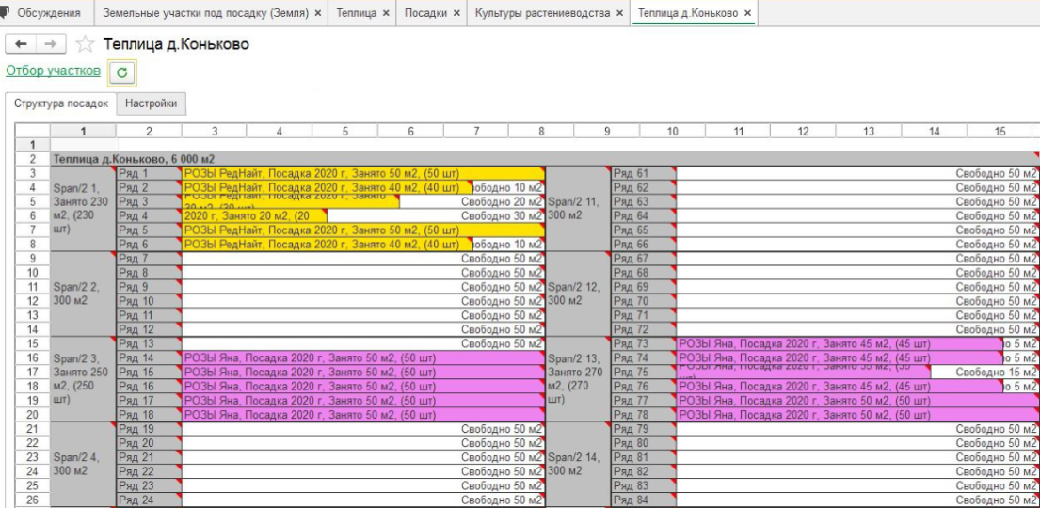The image size is (1040, 508).
Task: Select column header 15
Action: pos(1000,132)
